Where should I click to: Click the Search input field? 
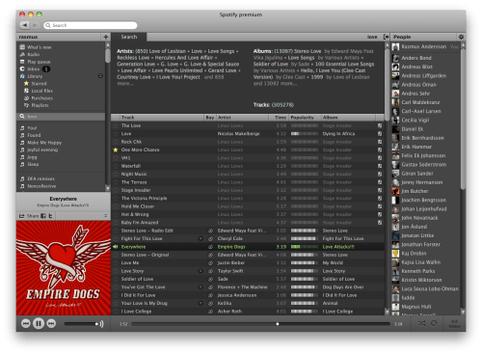[91, 25]
